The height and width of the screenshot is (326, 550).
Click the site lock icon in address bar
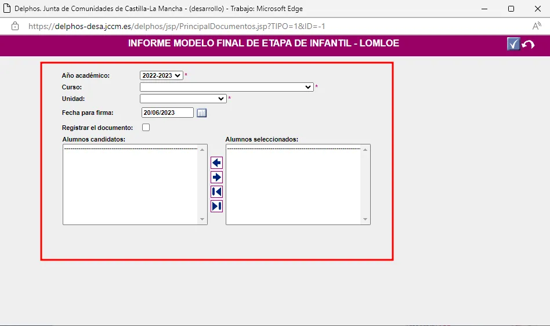point(15,26)
